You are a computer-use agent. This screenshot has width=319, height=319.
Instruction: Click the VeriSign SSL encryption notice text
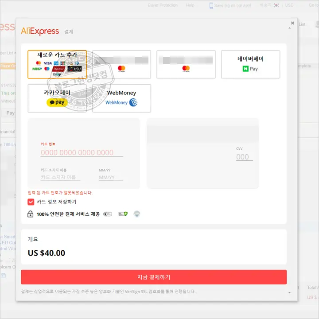(x=108, y=292)
